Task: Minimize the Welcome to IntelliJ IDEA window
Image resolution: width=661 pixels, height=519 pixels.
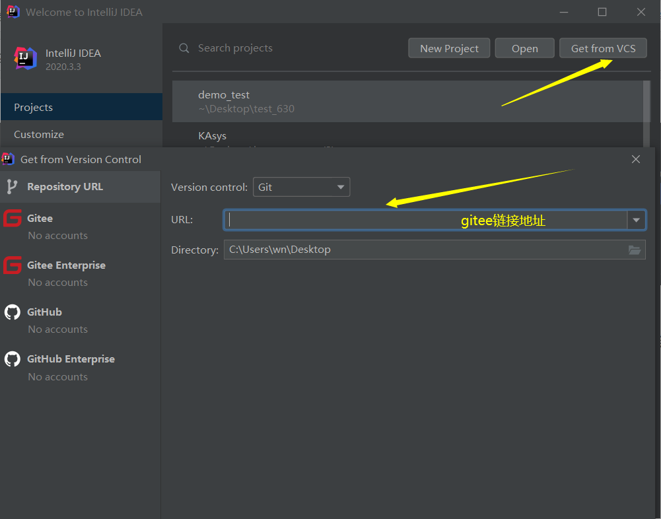Action: 564,12
